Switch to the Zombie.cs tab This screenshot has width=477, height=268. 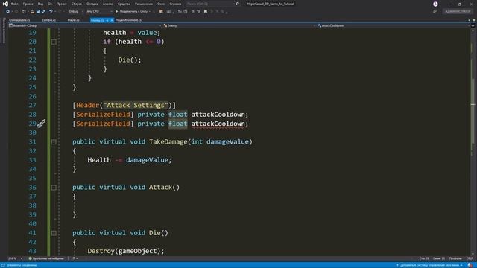[x=48, y=20]
